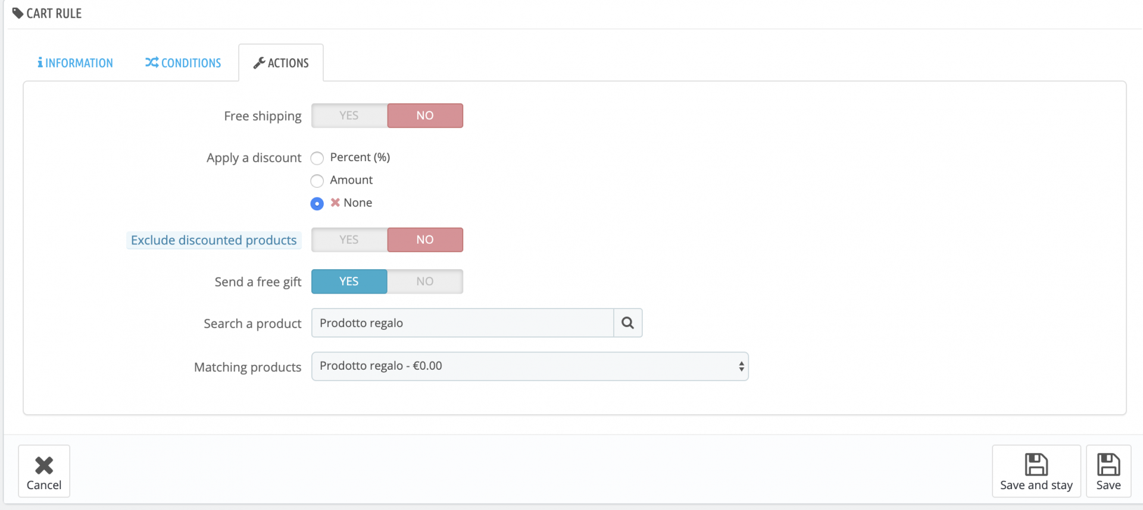
Task: Set Exclude discounted products to YES
Action: tap(349, 240)
